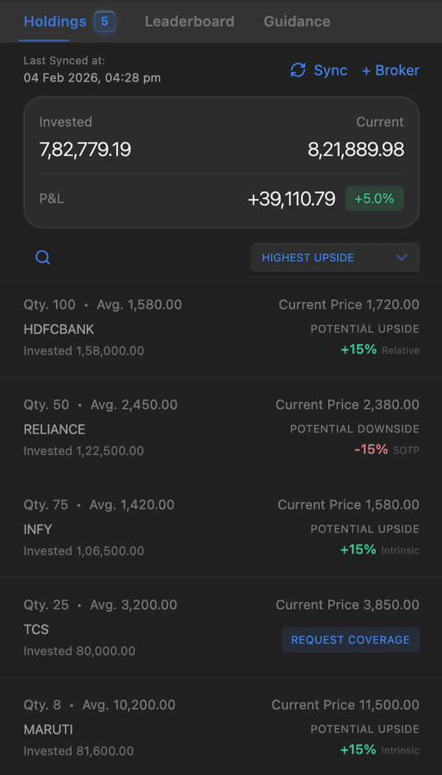Click the + Broker link
Image resolution: width=442 pixels, height=775 pixels.
[390, 70]
